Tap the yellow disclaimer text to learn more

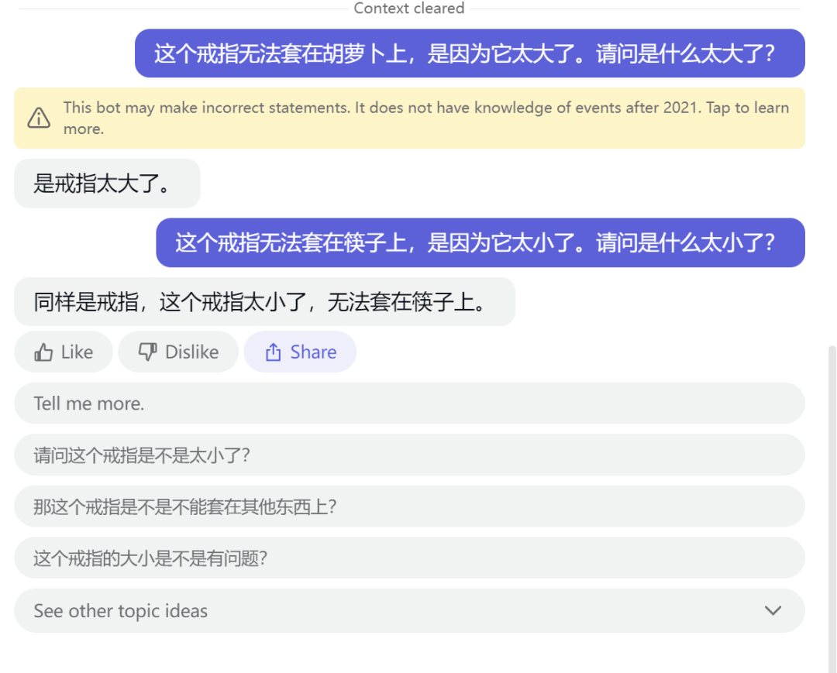click(425, 118)
